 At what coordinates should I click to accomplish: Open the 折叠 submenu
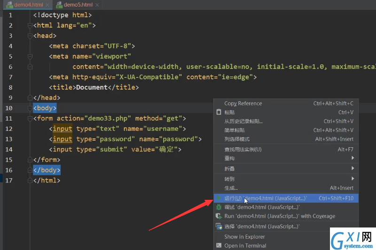286,169
